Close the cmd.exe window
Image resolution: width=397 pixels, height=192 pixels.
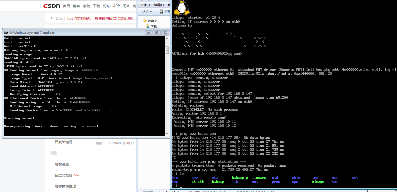165,33
